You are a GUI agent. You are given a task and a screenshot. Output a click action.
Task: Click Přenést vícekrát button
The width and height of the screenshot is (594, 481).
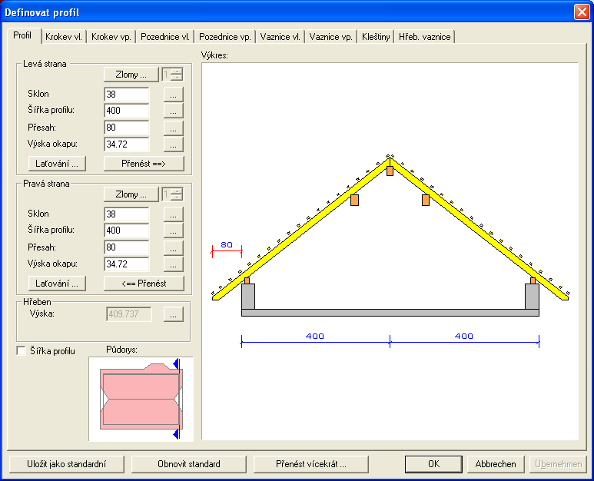[311, 464]
